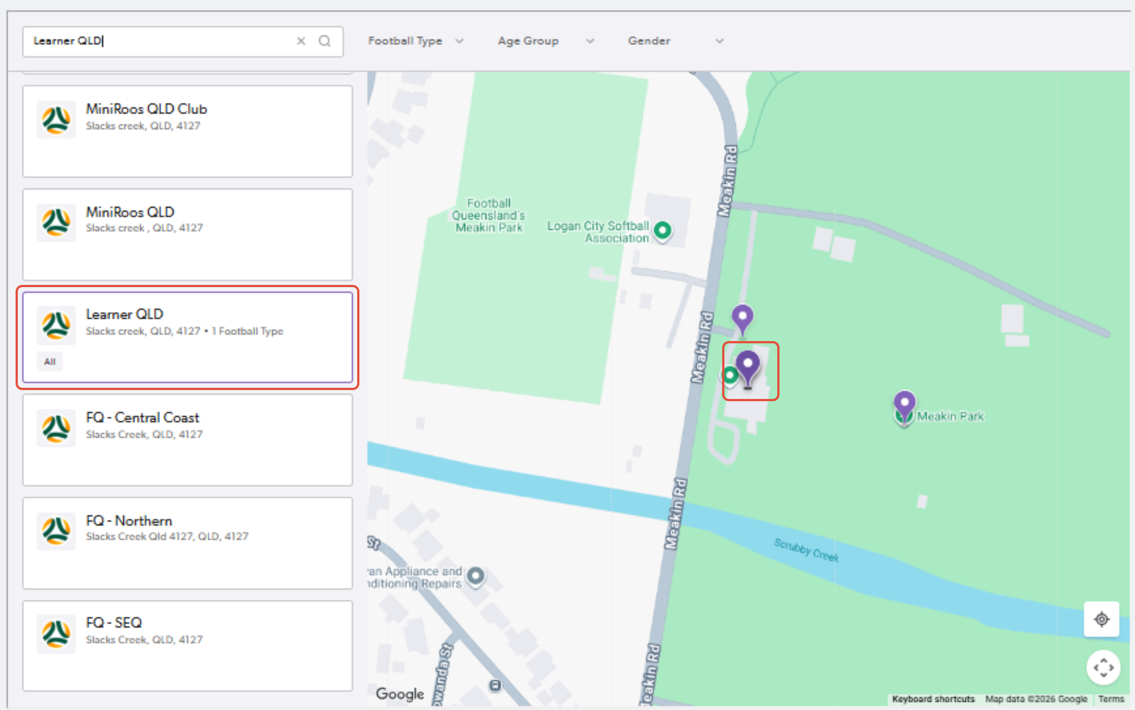This screenshot has height=710, width=1135.
Task: Select the FQ - Central Coast result title
Action: coord(142,417)
